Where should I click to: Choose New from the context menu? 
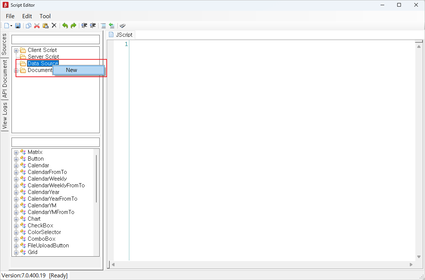tap(79, 70)
